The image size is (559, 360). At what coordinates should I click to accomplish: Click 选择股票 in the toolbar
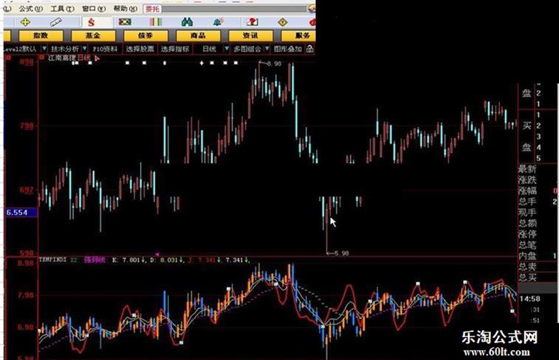(140, 49)
